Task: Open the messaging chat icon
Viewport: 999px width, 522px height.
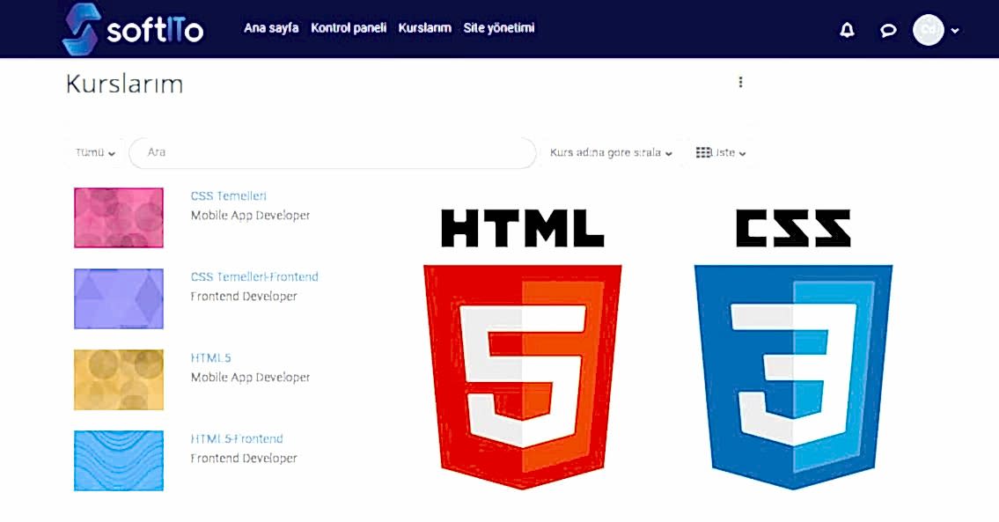Action: (888, 29)
